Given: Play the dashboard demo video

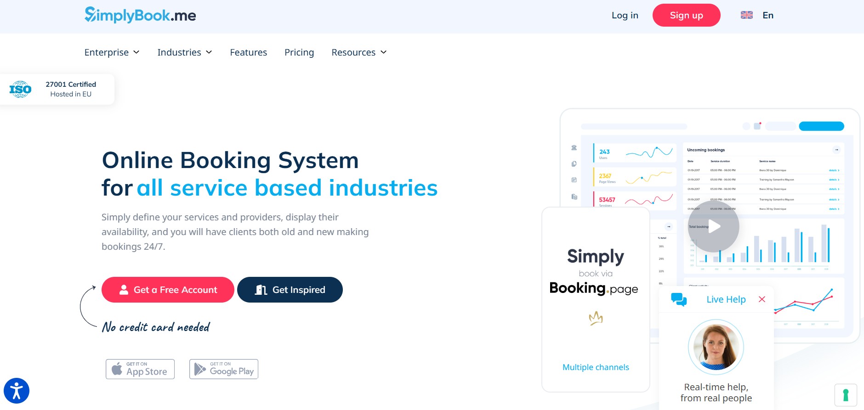Looking at the screenshot, I should point(713,226).
